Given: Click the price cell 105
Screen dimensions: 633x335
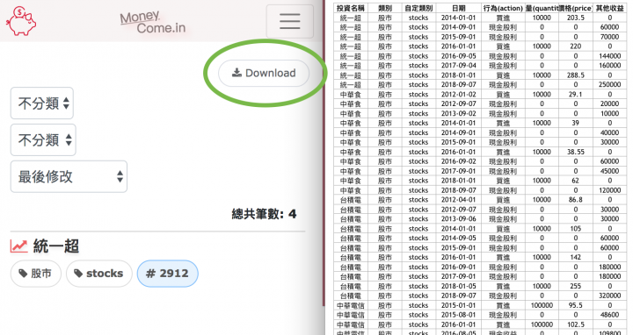Looking at the screenshot, I should tap(575, 229).
